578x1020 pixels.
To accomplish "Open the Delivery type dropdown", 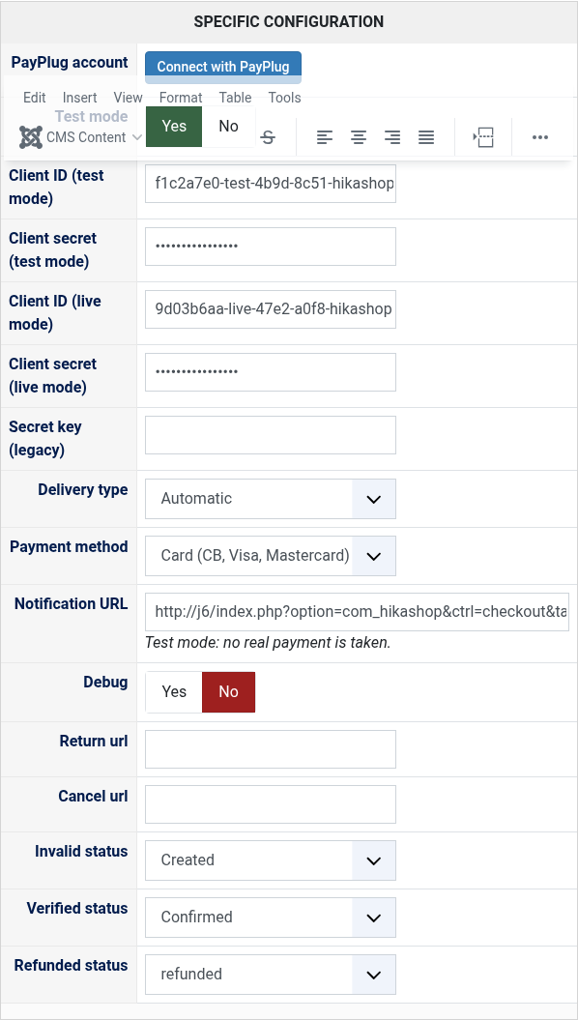I will pos(271,499).
